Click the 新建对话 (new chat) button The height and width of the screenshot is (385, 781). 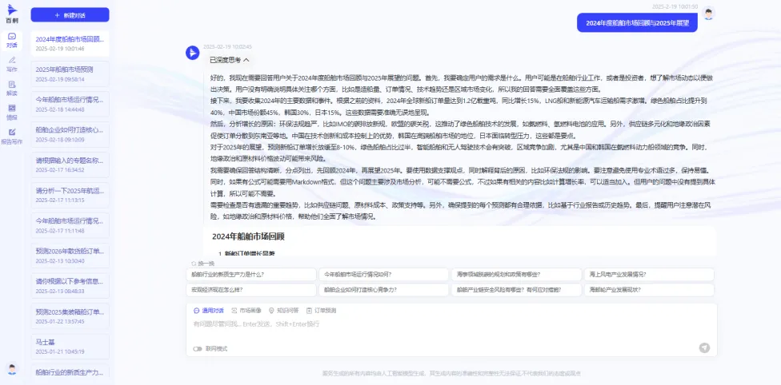70,15
